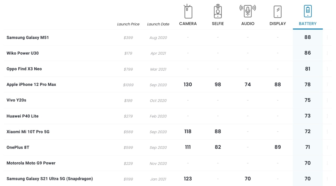Click the three-dot icon on Vivo Y20s row
The image size is (336, 186).
(x=327, y=100)
